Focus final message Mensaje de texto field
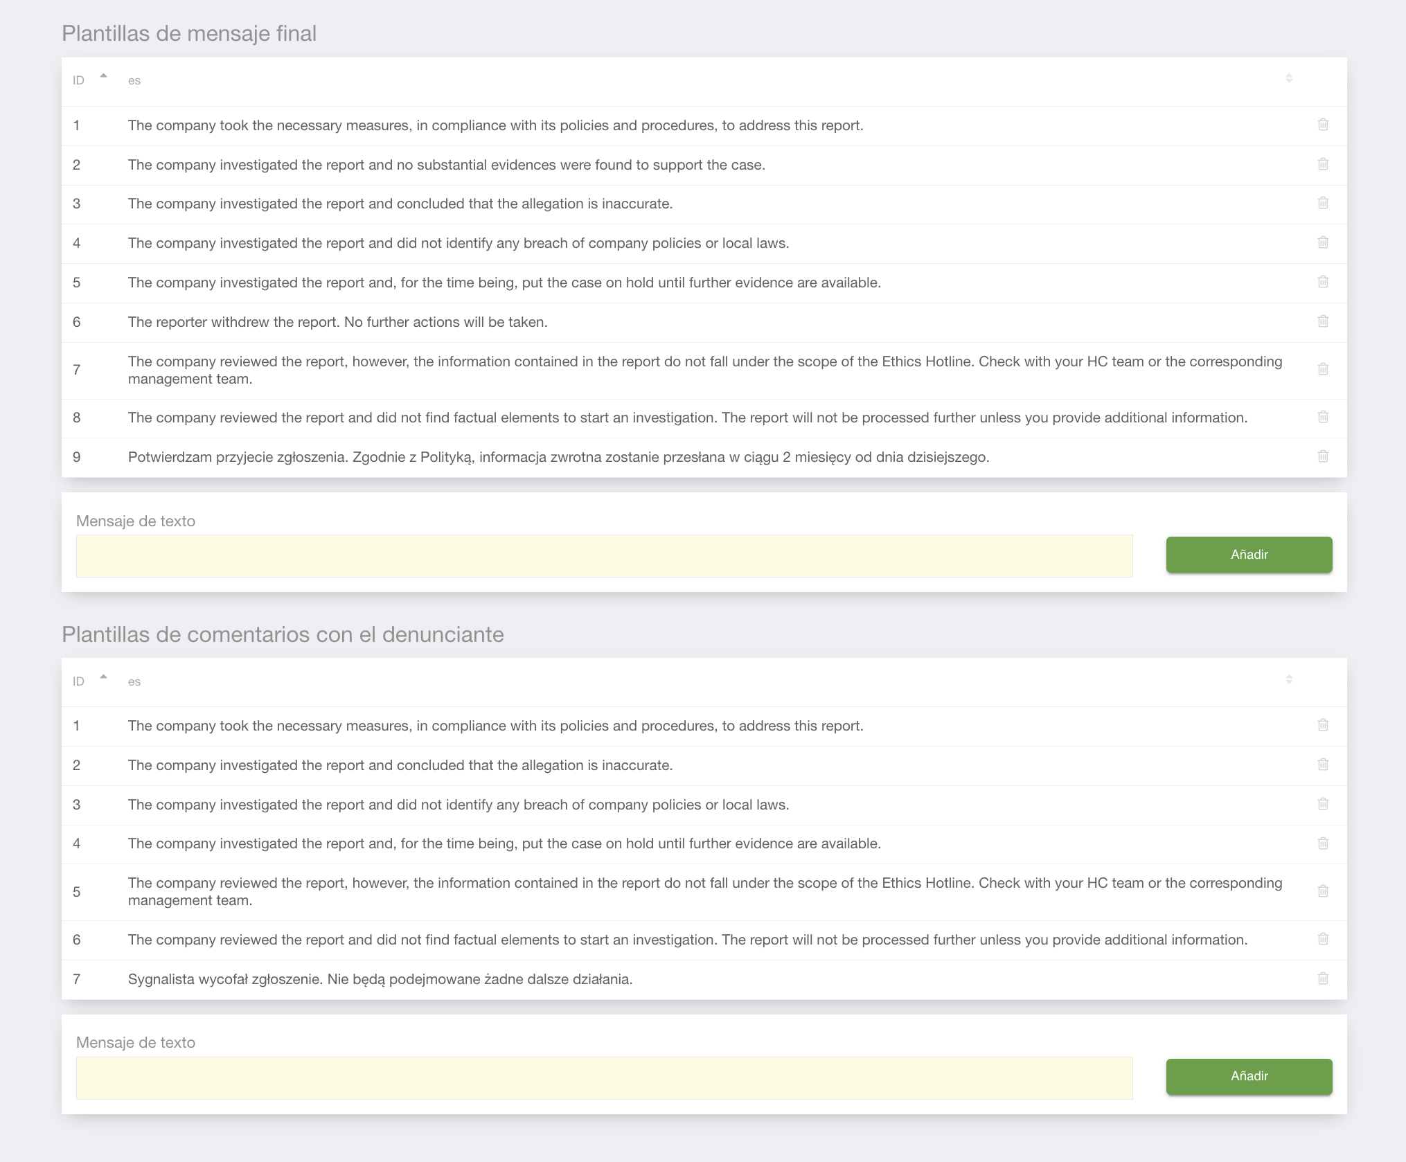Viewport: 1406px width, 1162px height. click(604, 556)
